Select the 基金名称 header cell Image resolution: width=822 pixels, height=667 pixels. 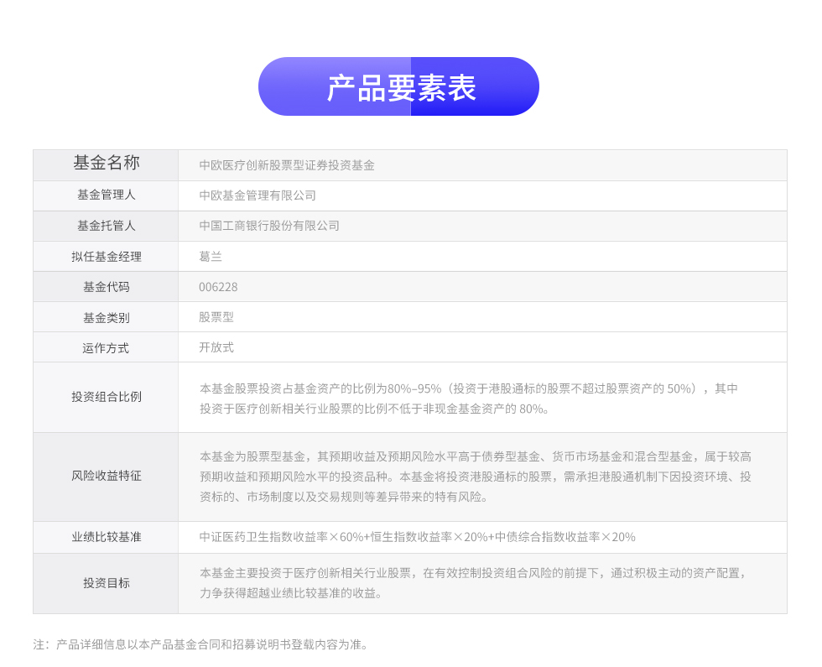106,165
